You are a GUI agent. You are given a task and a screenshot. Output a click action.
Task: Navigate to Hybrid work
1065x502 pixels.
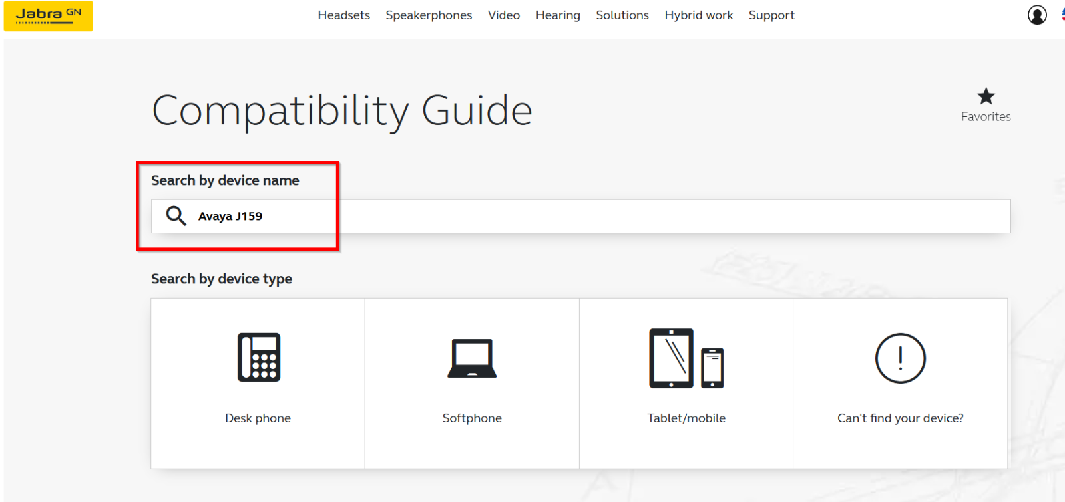pos(698,15)
